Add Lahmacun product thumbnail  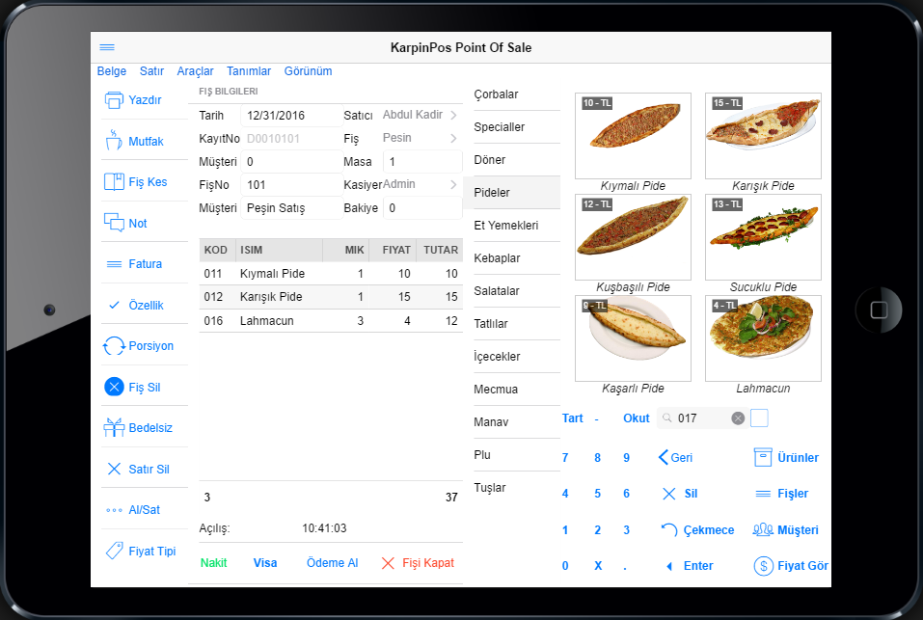coord(763,338)
